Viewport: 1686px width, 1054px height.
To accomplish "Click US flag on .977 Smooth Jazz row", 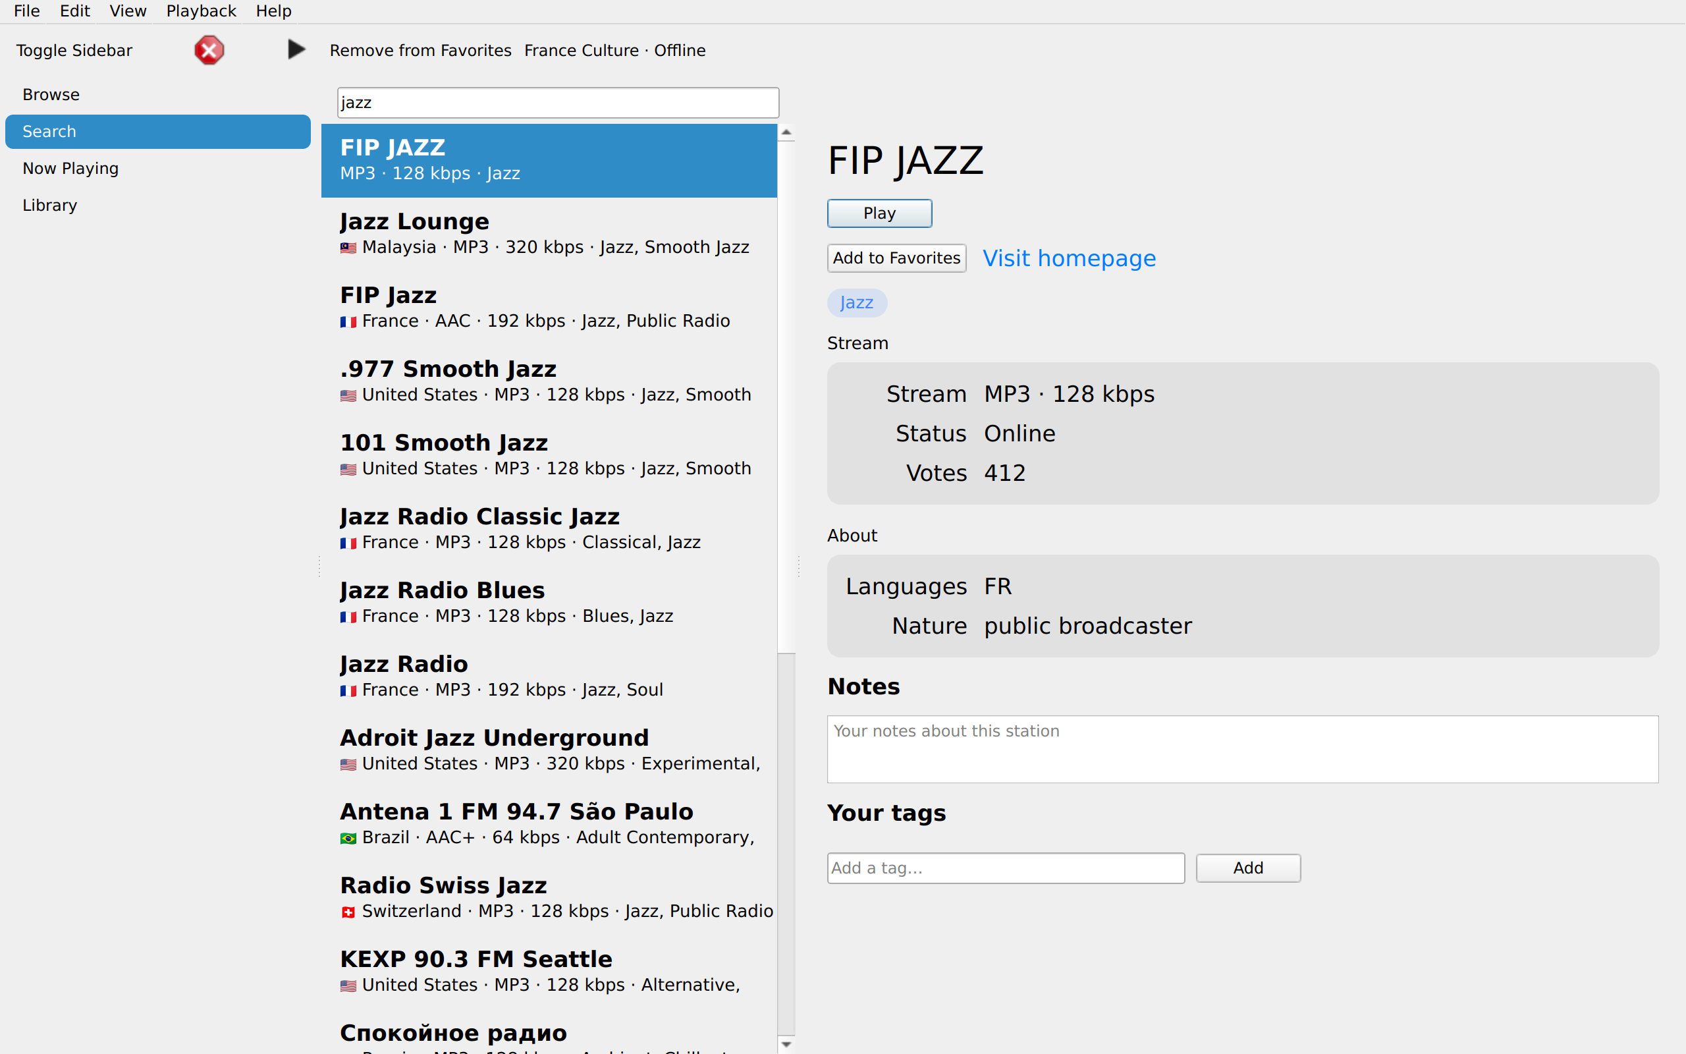I will (x=348, y=396).
